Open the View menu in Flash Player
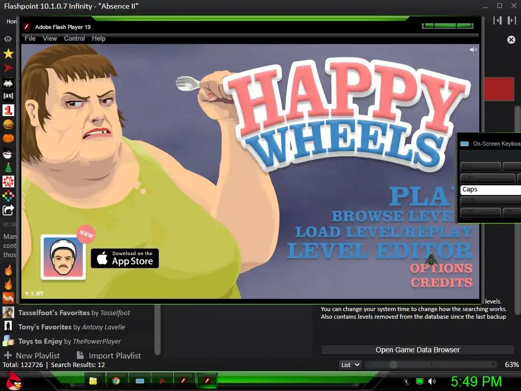This screenshot has width=521, height=391. pos(49,39)
